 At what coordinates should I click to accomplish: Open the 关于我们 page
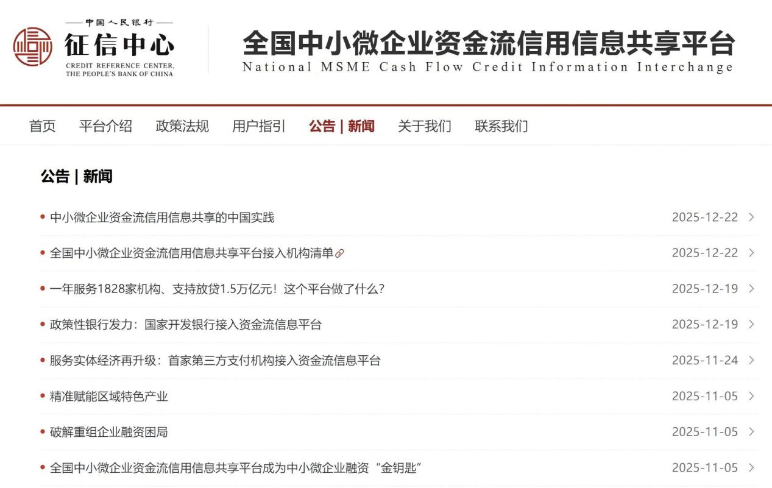click(x=424, y=126)
